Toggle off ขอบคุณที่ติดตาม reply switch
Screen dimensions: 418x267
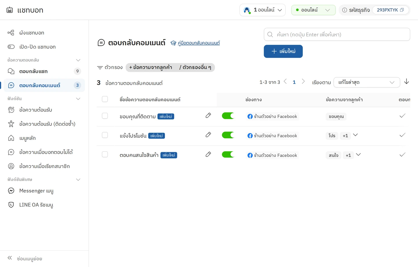[x=228, y=116]
